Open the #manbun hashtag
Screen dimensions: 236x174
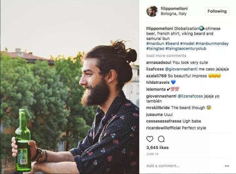[155, 44]
